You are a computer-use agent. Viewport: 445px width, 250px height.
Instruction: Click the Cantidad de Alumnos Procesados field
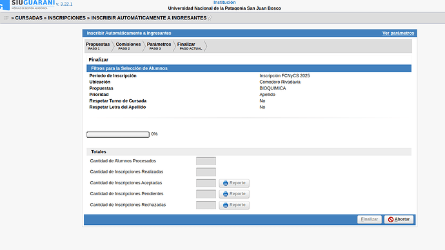pyautogui.click(x=206, y=161)
